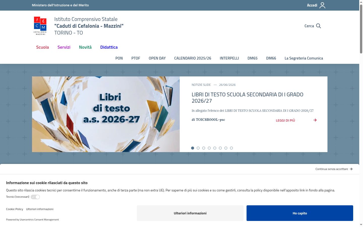The image size is (363, 227).
Task: Click the red arrow beside Leggi di più
Action: (x=315, y=120)
